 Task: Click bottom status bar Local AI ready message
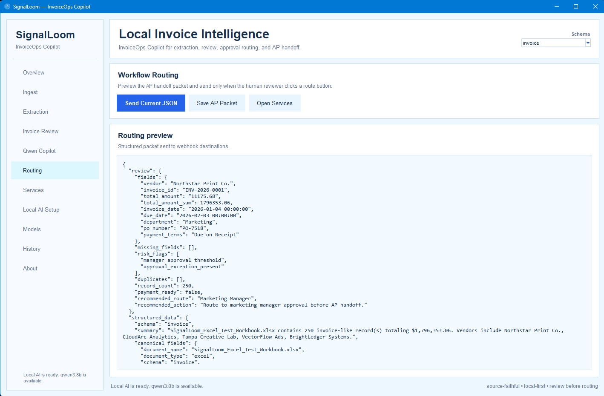pyautogui.click(x=157, y=386)
